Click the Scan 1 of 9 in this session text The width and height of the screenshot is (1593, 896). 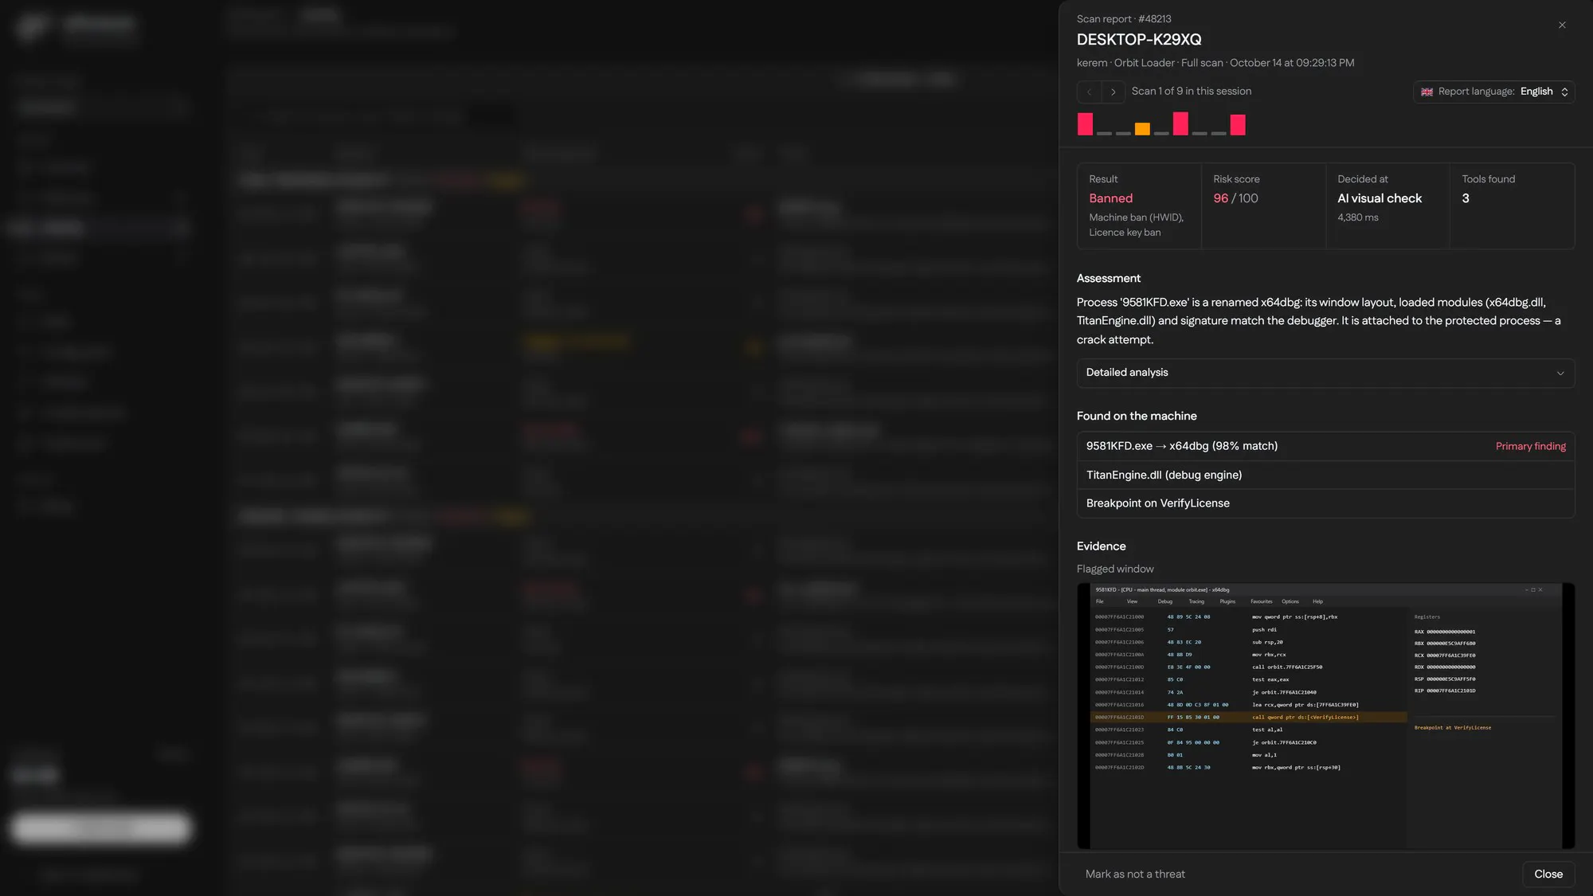pos(1192,92)
